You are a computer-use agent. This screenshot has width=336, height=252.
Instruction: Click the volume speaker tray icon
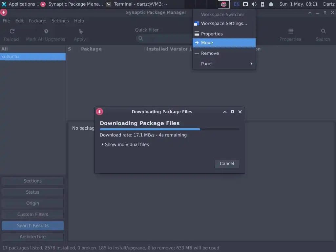(254, 4)
